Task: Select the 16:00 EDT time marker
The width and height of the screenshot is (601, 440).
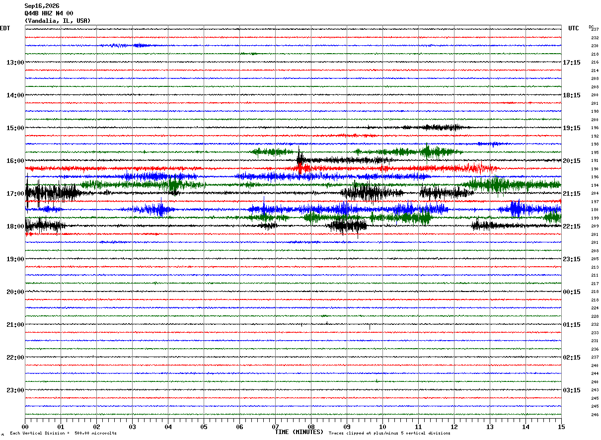Action: [x=15, y=161]
